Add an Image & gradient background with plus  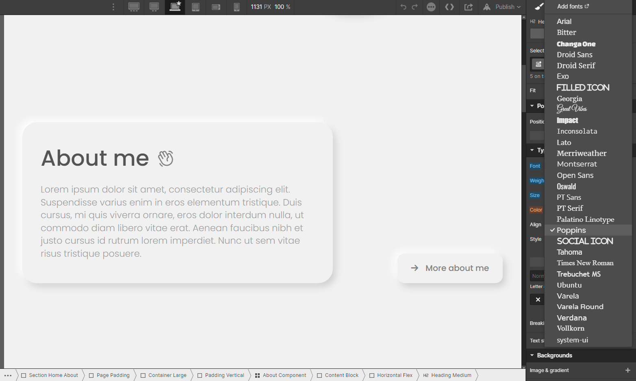[x=627, y=370]
